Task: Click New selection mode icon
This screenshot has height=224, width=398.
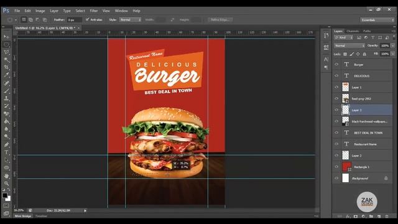Action: 24,19
